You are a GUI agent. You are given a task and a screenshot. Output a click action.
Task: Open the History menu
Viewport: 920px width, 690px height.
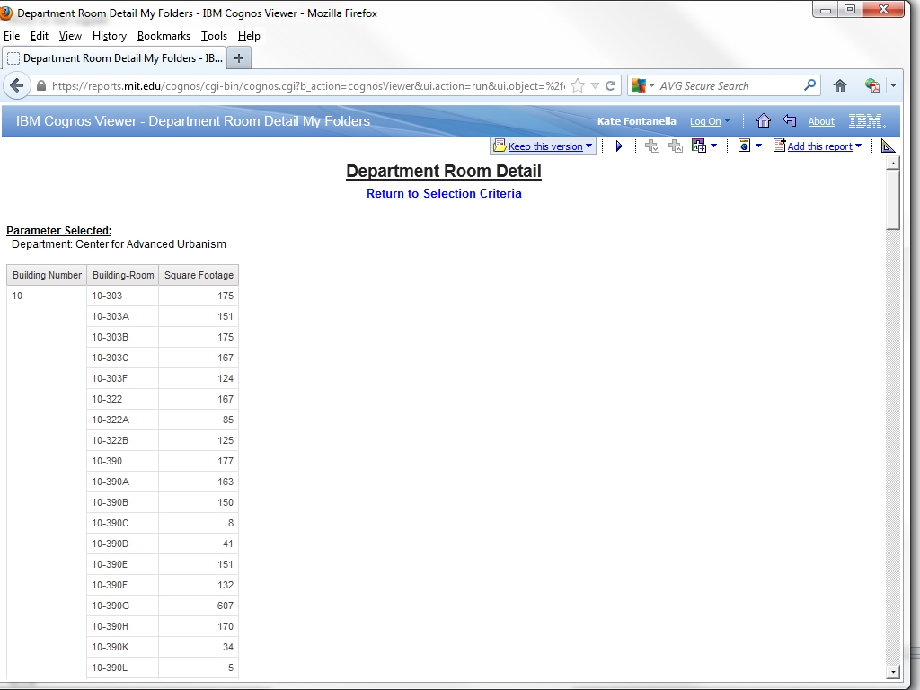(x=109, y=36)
